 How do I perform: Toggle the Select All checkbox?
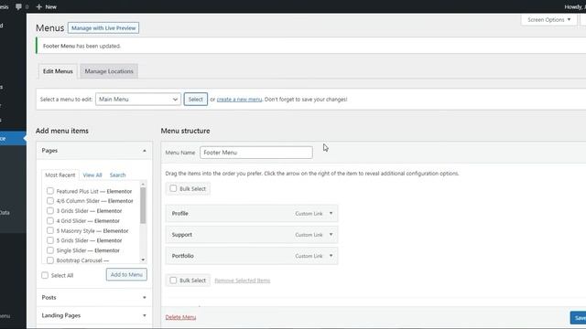(x=45, y=275)
